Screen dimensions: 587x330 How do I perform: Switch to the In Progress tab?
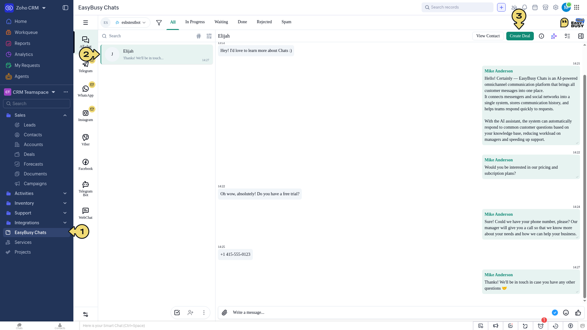coord(195,22)
